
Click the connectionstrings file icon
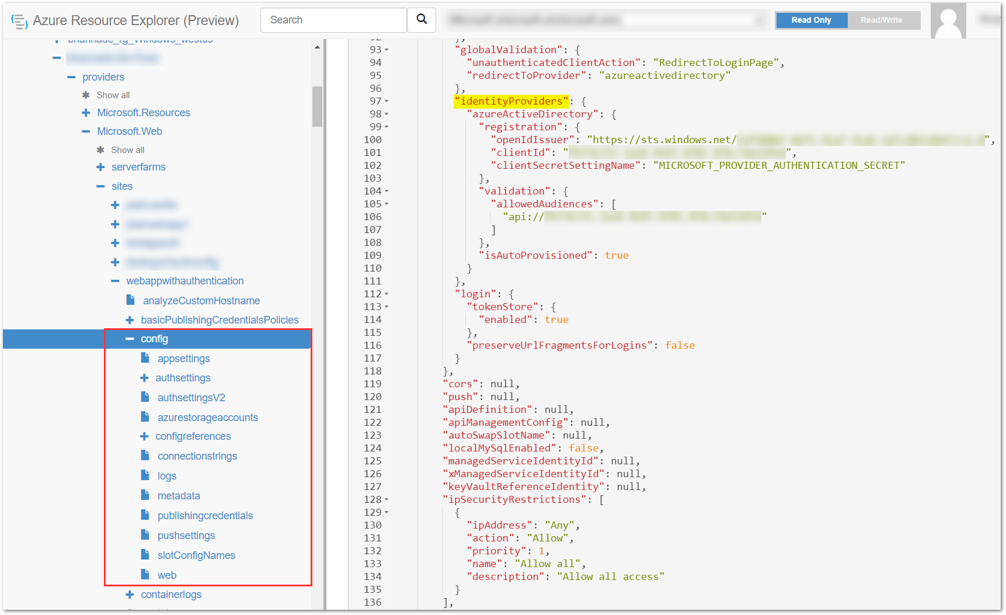click(145, 456)
